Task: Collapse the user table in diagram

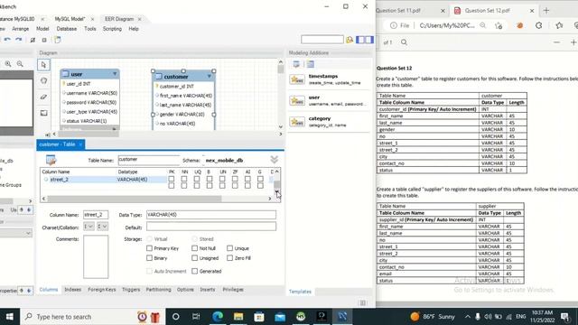Action: (115, 74)
